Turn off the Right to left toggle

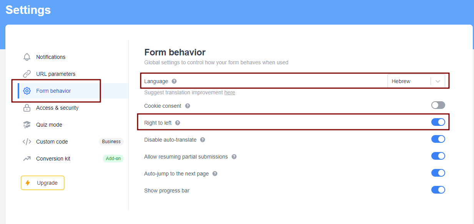point(438,122)
